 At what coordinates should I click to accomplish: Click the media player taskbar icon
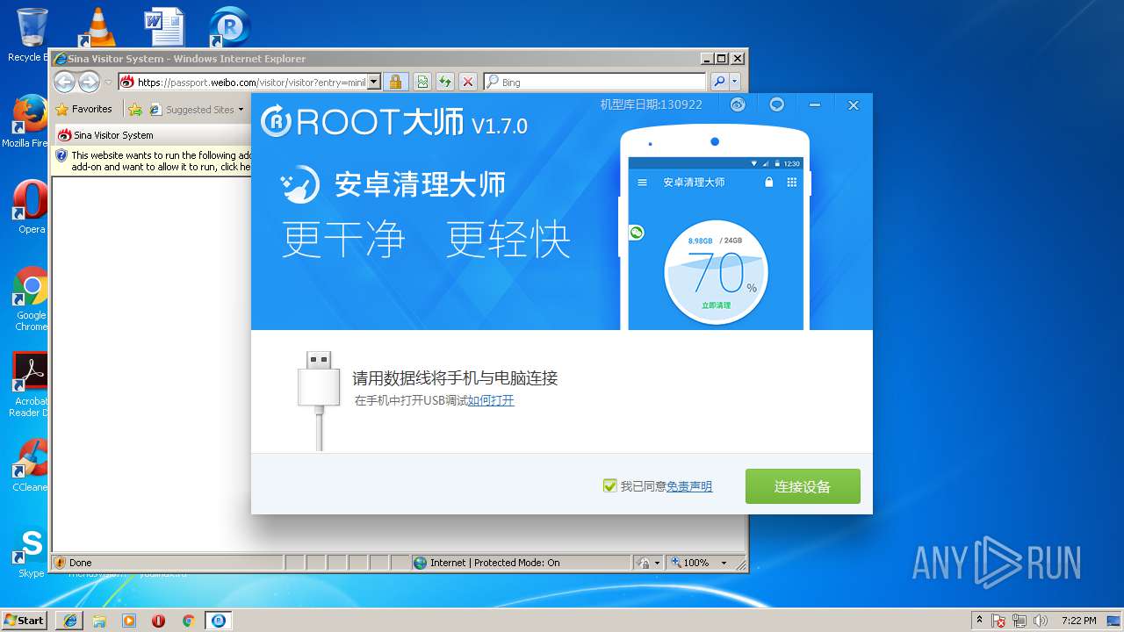point(129,621)
